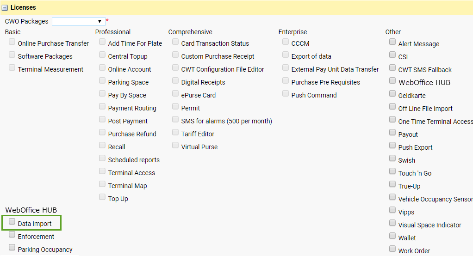Image resolution: width=473 pixels, height=256 pixels.
Task: Enable Digital Receipts checkbox
Action: (175, 80)
